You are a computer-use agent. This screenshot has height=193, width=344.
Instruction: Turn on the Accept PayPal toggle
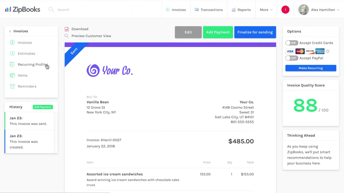point(292,58)
